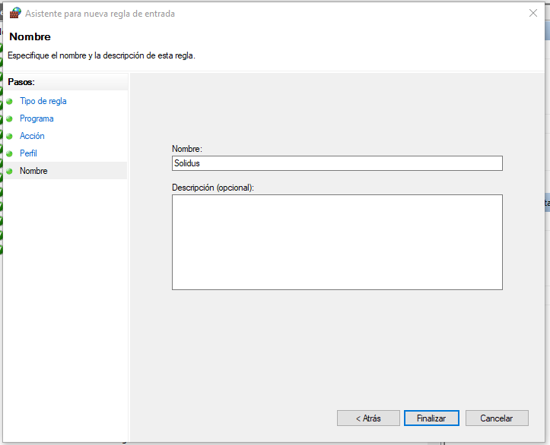Click the wizard title bar text
Image resolution: width=550 pixels, height=445 pixels.
click(x=100, y=14)
